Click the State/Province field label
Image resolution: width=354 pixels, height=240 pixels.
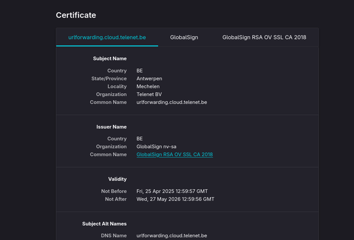tap(108, 78)
